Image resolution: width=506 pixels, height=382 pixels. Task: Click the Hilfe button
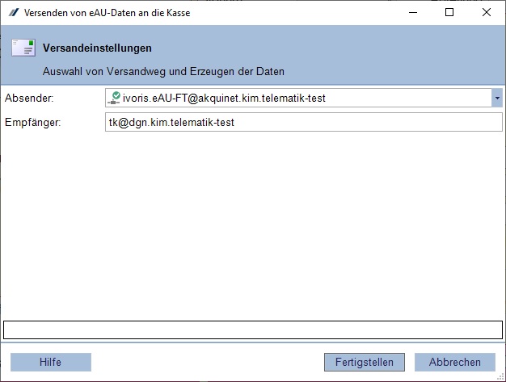51,362
